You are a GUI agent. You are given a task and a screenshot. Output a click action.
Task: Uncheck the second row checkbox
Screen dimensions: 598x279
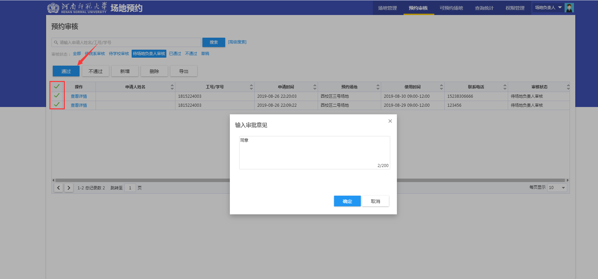coord(57,105)
